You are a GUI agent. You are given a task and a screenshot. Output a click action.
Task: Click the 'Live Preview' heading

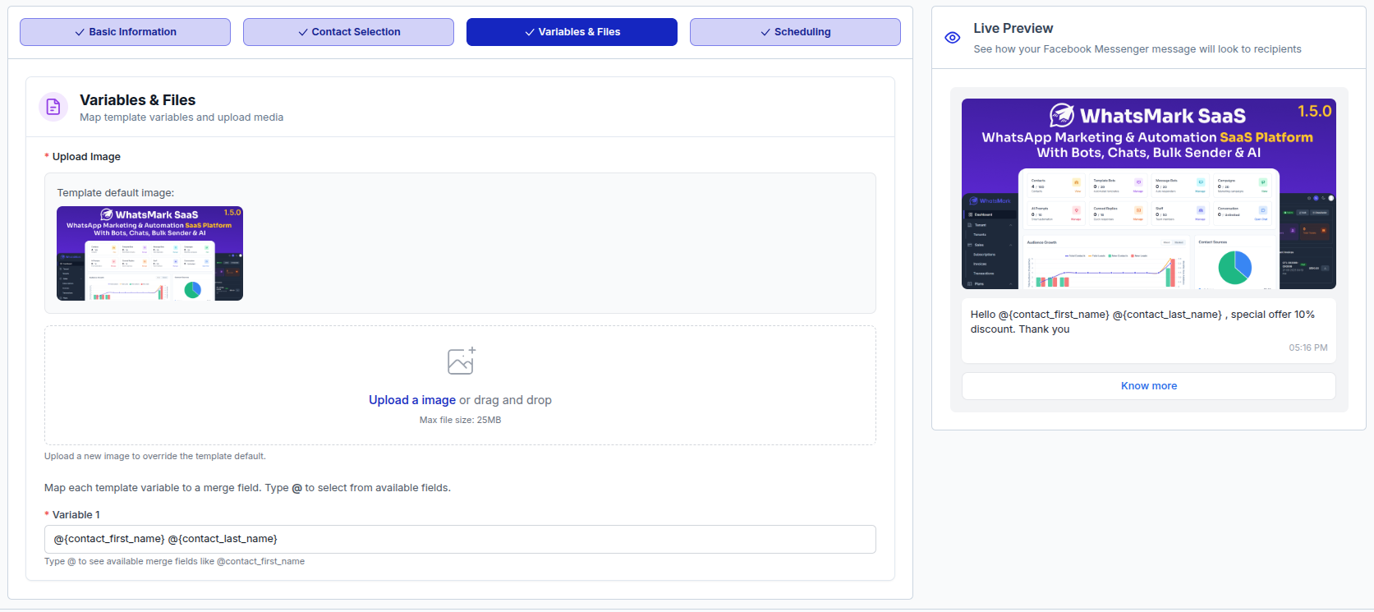[x=1013, y=29]
